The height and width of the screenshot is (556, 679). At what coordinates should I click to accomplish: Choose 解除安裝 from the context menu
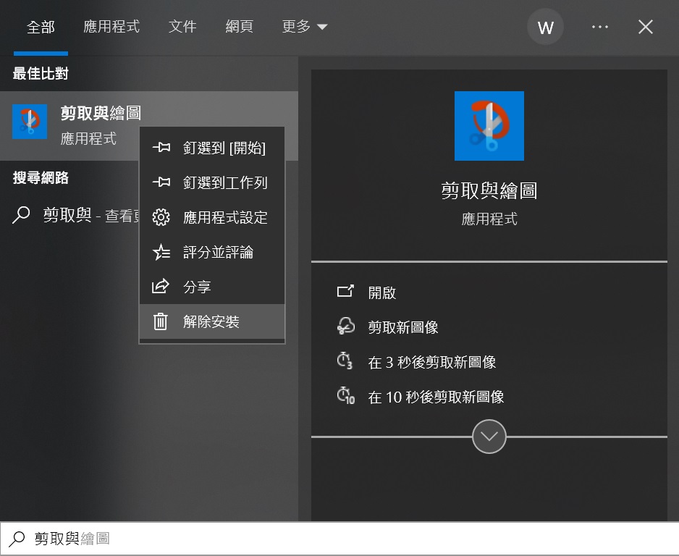(x=211, y=321)
